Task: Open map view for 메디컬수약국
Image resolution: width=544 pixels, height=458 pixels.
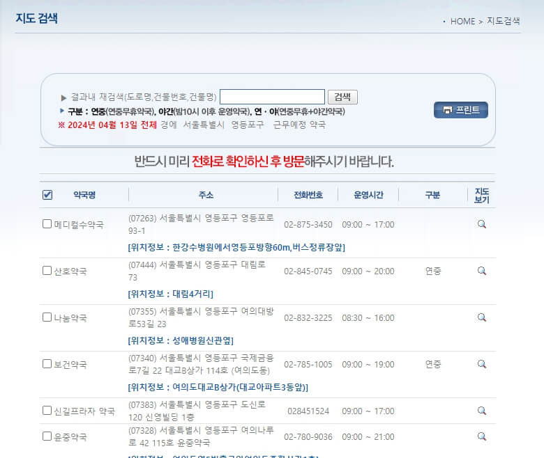Action: click(x=481, y=224)
